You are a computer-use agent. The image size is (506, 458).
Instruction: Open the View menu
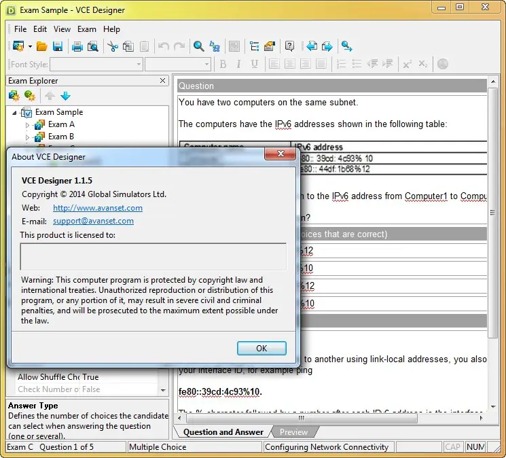[x=62, y=29]
